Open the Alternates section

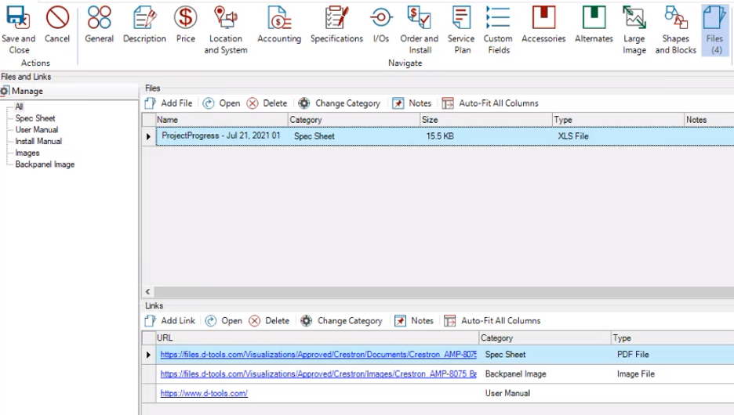[x=594, y=25]
